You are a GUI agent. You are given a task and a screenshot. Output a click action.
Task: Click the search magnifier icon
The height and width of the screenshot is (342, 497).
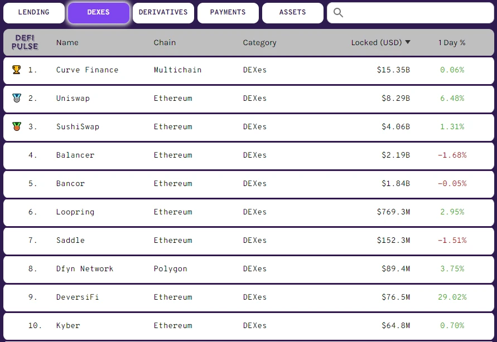click(338, 13)
